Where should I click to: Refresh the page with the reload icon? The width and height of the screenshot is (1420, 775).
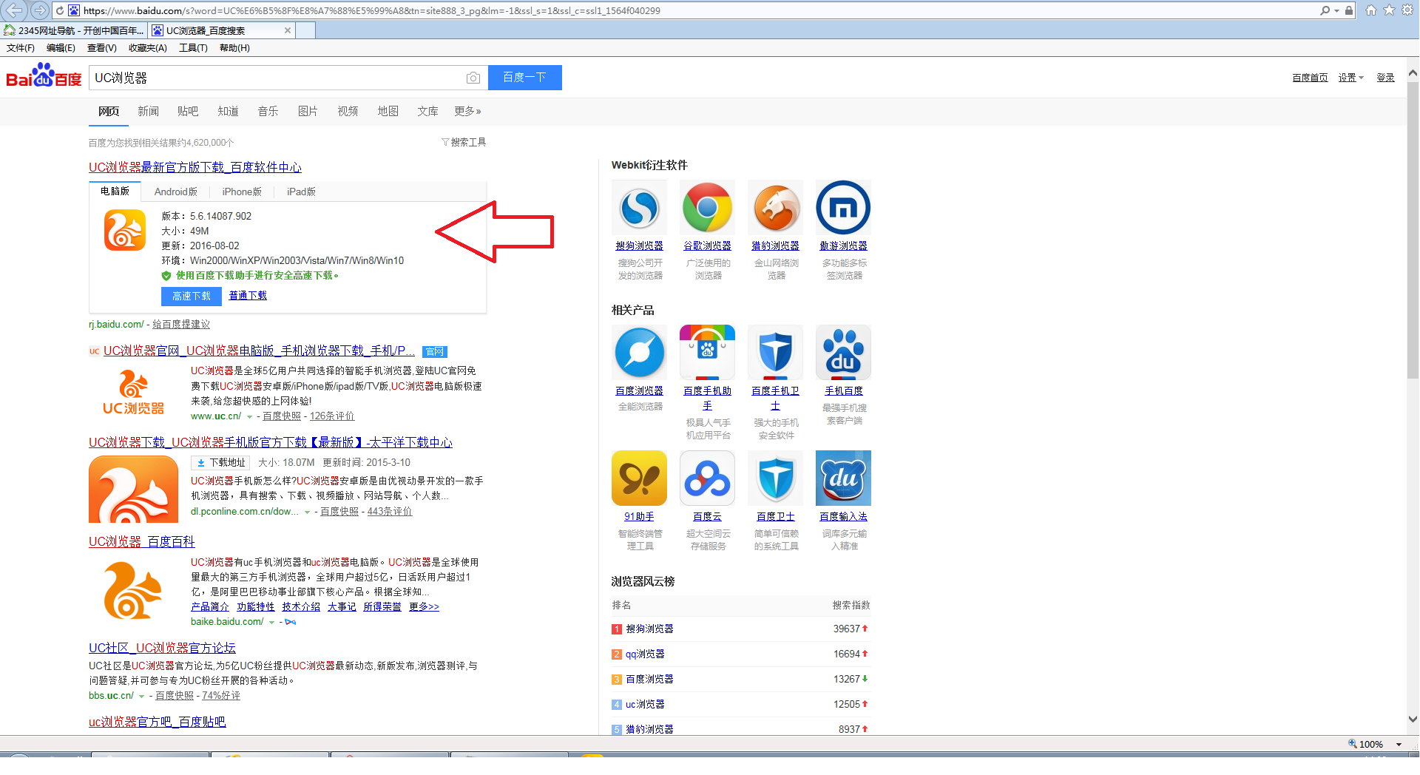[x=60, y=10]
